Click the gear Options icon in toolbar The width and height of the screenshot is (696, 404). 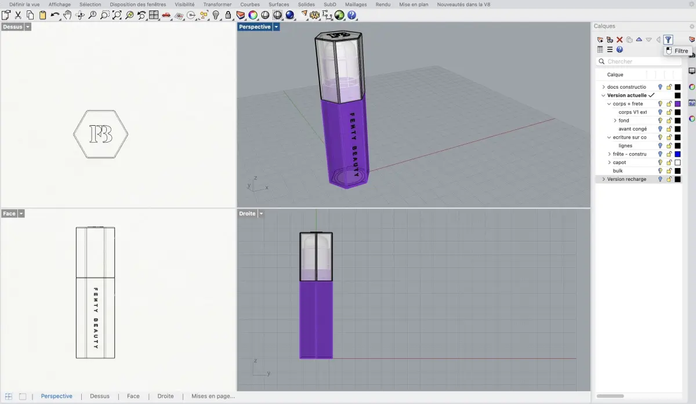tap(315, 15)
